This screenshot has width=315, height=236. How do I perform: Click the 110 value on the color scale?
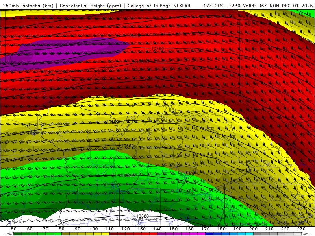click(109, 229)
